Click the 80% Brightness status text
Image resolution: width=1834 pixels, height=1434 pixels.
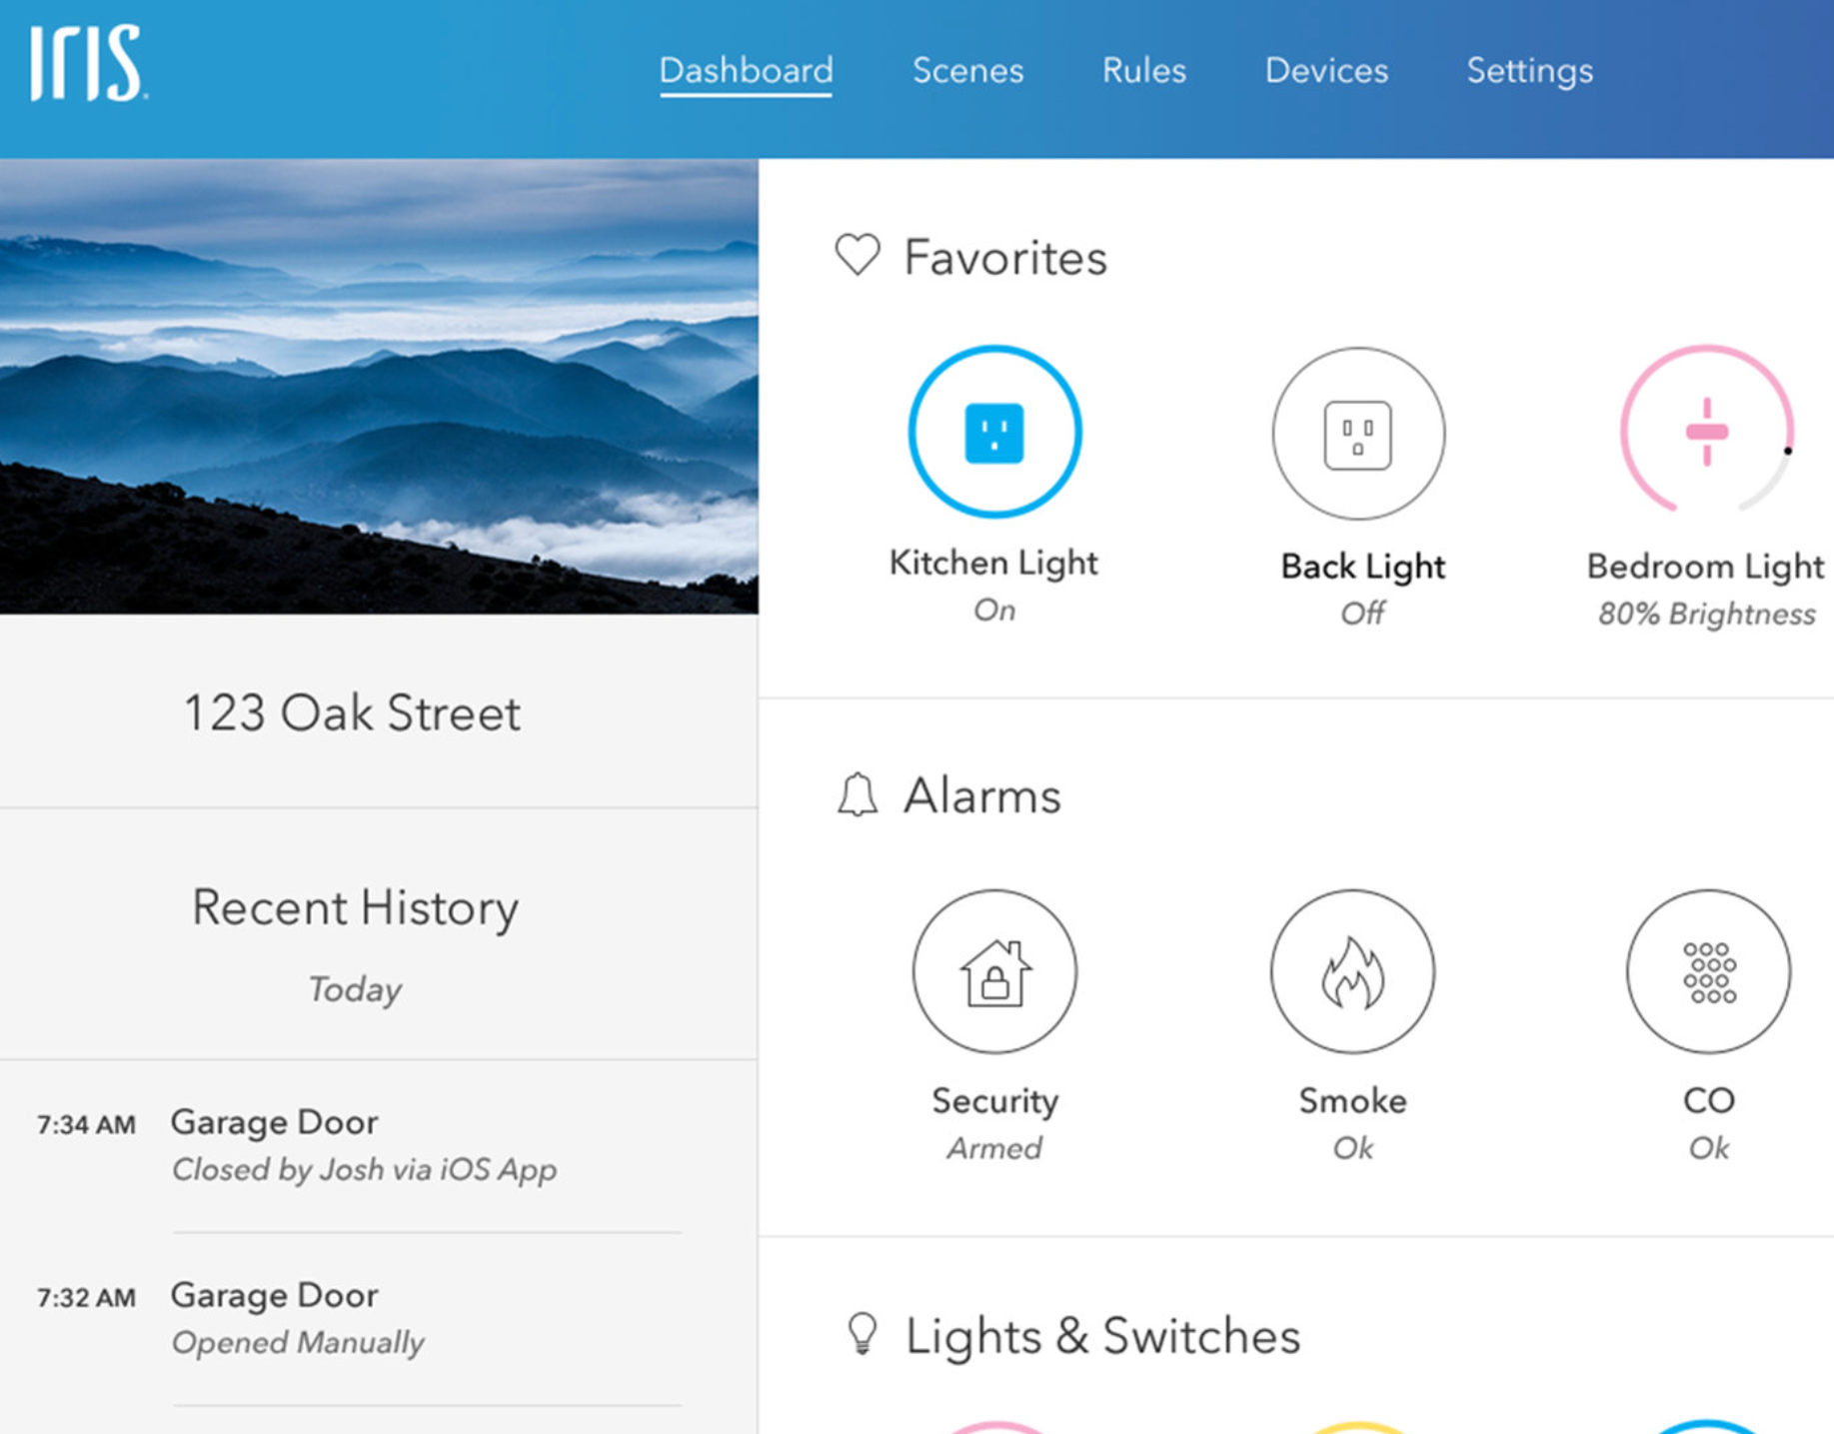(1706, 614)
